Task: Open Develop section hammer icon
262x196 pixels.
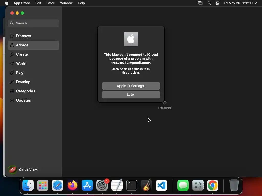Action: click(x=12, y=82)
